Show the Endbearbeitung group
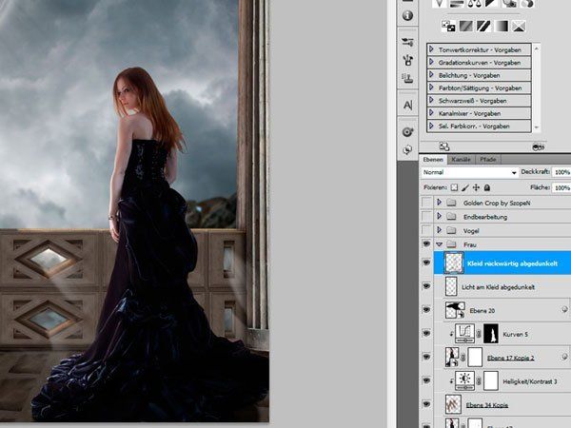 coord(426,216)
